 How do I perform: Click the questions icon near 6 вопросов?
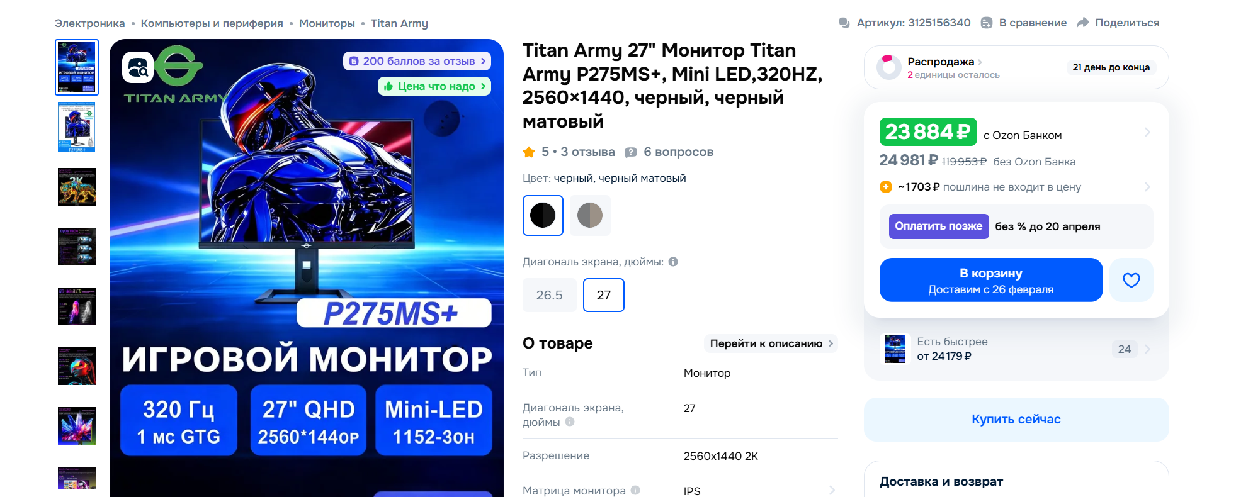pos(631,152)
